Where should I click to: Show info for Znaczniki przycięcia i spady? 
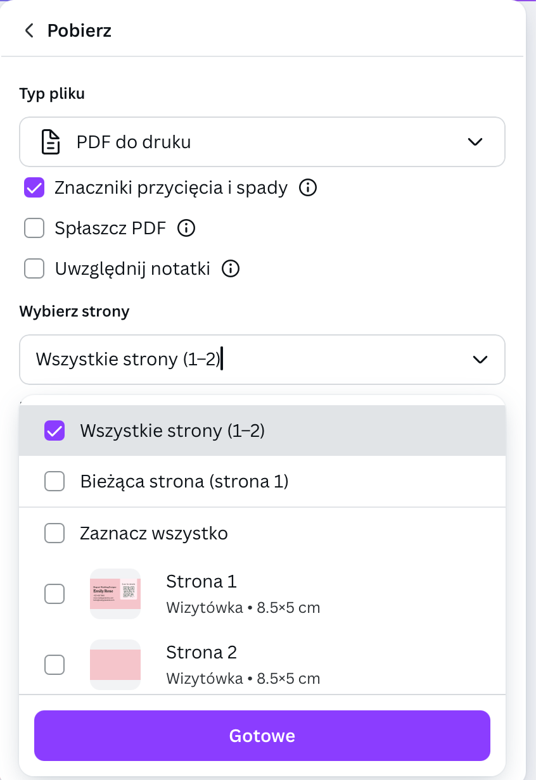coord(307,188)
